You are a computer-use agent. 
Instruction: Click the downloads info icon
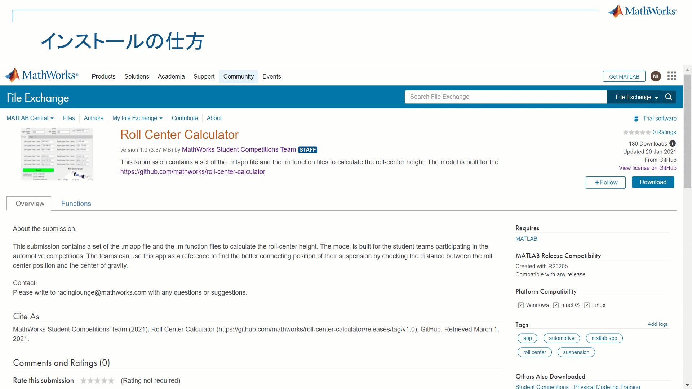point(673,143)
